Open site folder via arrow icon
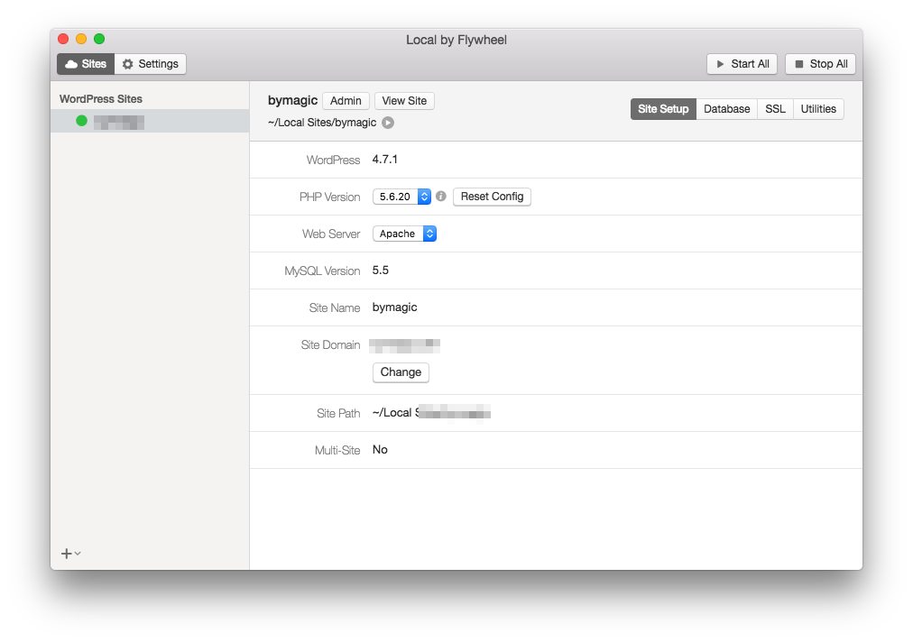The width and height of the screenshot is (913, 642). 388,123
